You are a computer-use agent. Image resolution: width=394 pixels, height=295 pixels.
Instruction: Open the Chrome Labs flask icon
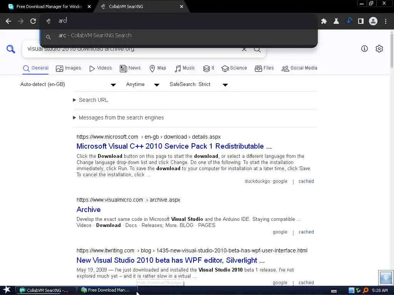[x=336, y=21]
